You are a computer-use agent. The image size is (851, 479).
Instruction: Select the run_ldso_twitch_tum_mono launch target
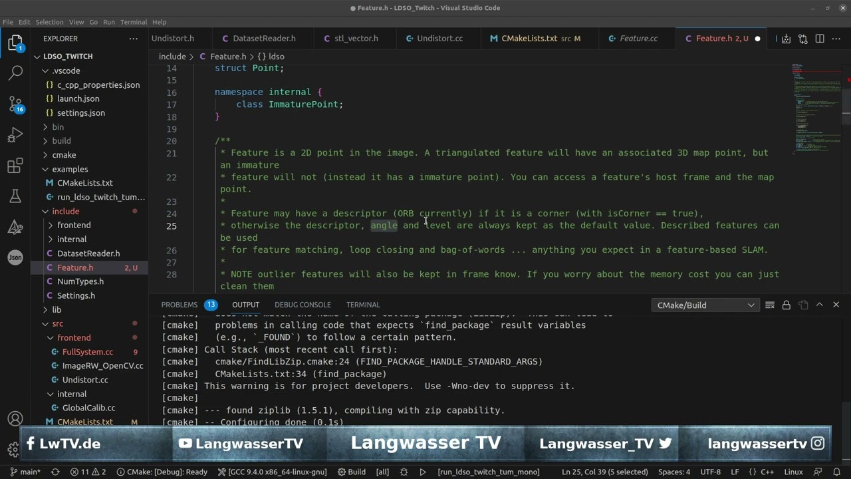489,472
